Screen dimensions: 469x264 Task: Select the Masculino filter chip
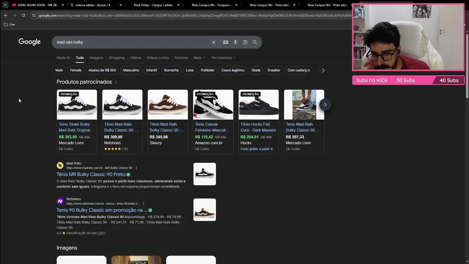tap(131, 70)
